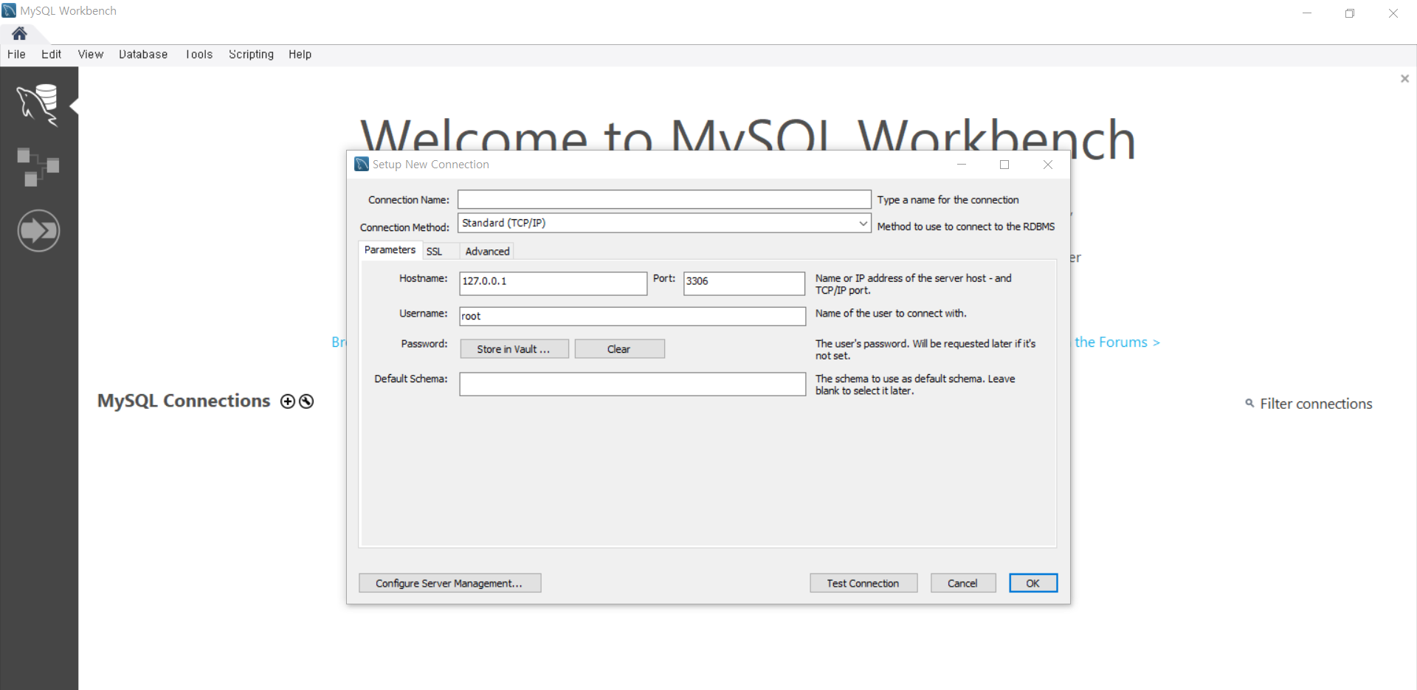Viewport: 1417px width, 690px height.
Task: Click the Clear password button
Action: coord(619,349)
